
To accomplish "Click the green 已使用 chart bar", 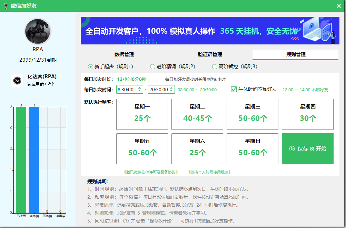I will pyautogui.click(x=21, y=160).
